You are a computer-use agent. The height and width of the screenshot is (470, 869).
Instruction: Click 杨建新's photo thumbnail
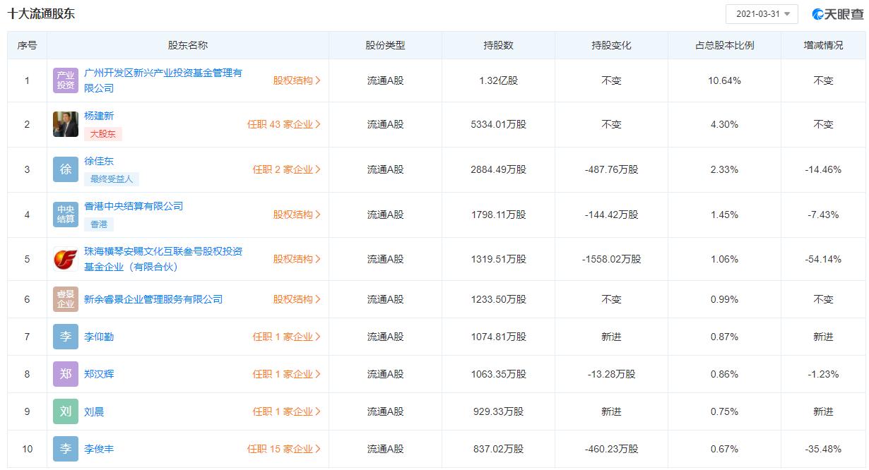click(x=66, y=124)
